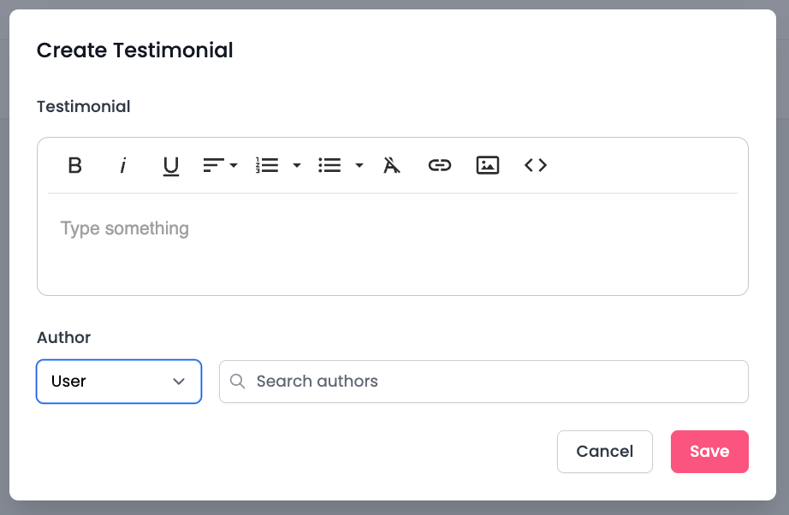Toggle bold formatting in the editor
The width and height of the screenshot is (789, 515).
click(75, 165)
